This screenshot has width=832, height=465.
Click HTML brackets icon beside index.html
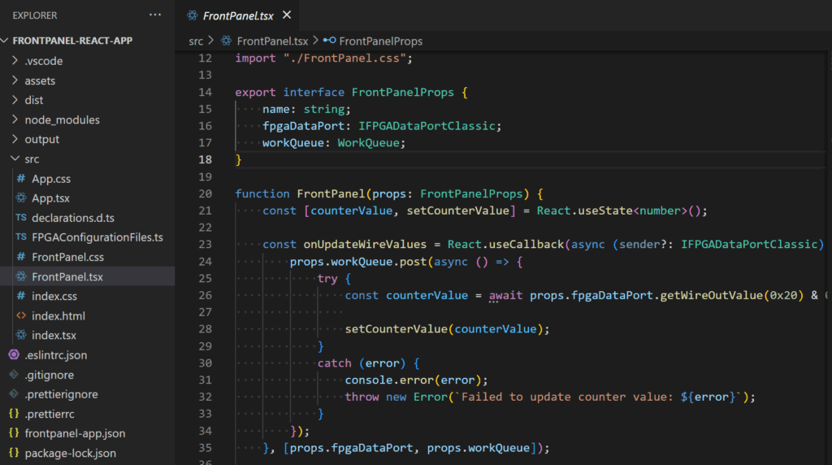point(20,316)
